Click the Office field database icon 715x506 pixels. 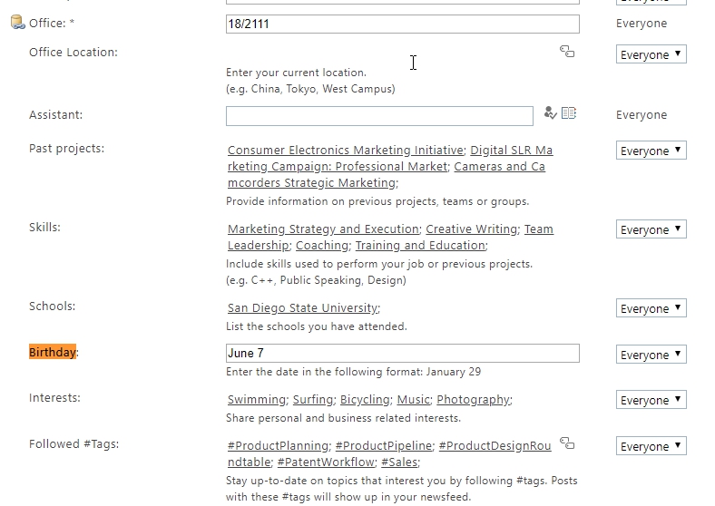(x=17, y=23)
